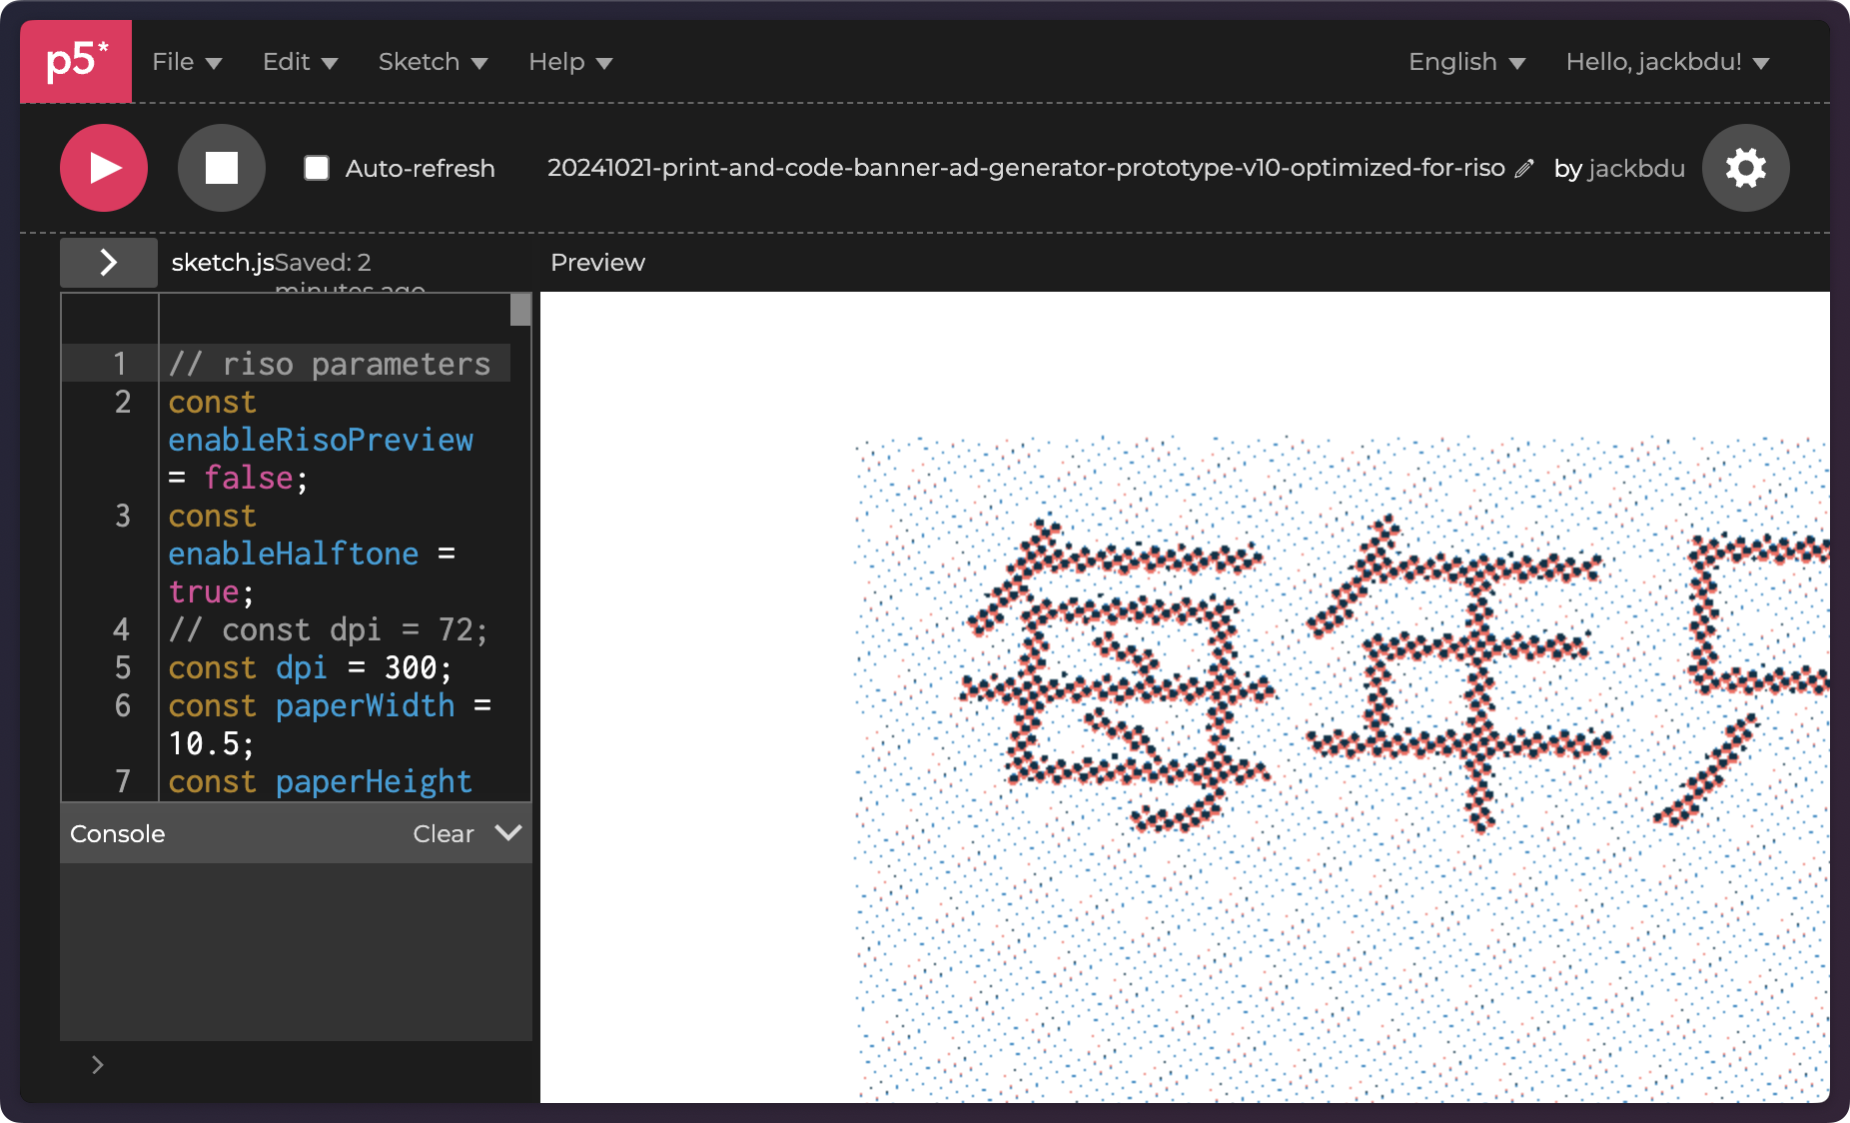The width and height of the screenshot is (1850, 1123).
Task: Expand the file sidebar arrow
Action: point(109,263)
